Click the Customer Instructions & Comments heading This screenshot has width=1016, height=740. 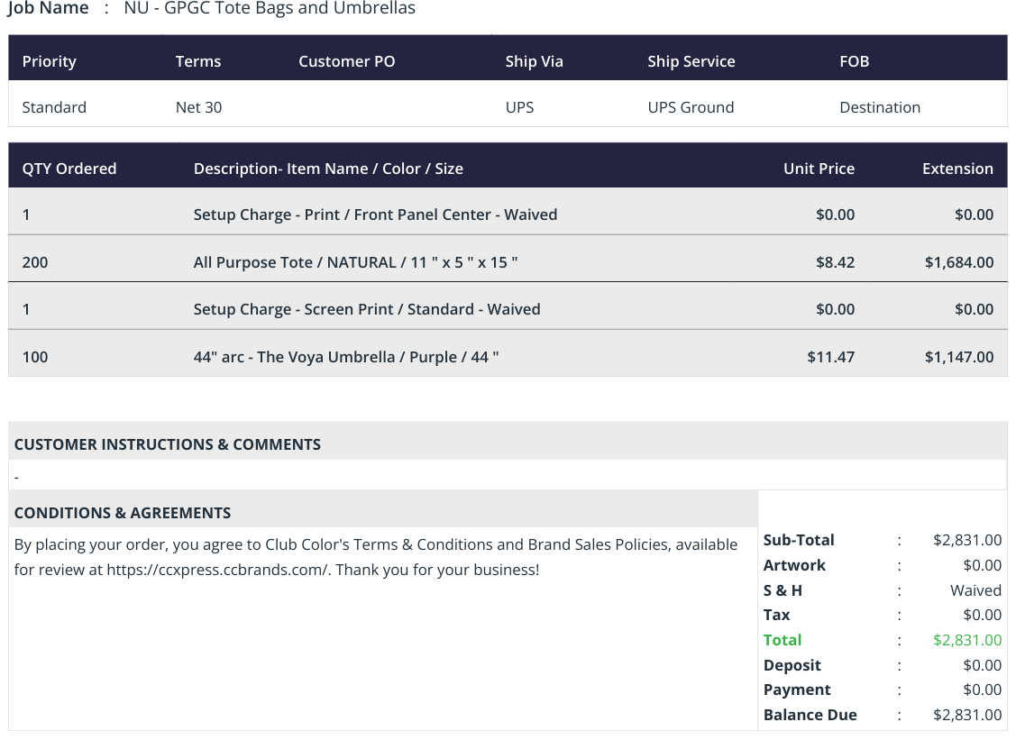tap(167, 444)
